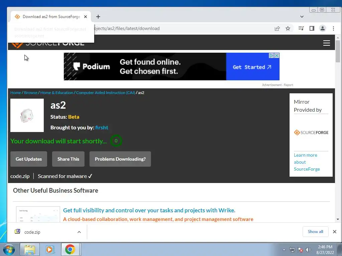342x256 pixels.
Task: Click the page vertical scrollbar thumb
Action: [x=338, y=51]
